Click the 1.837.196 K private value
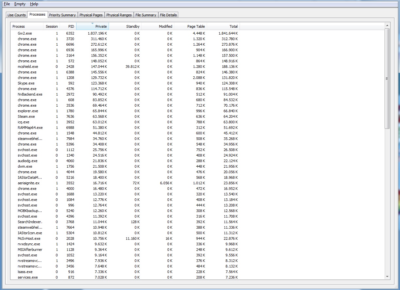Screen dimensions: 400x290 click(x=97, y=33)
